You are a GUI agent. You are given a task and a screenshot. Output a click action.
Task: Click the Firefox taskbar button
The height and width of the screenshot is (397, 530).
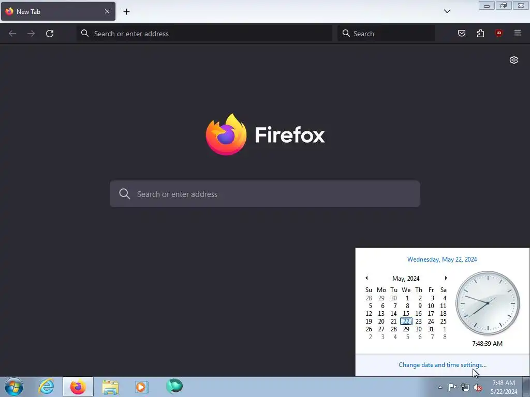pos(78,387)
